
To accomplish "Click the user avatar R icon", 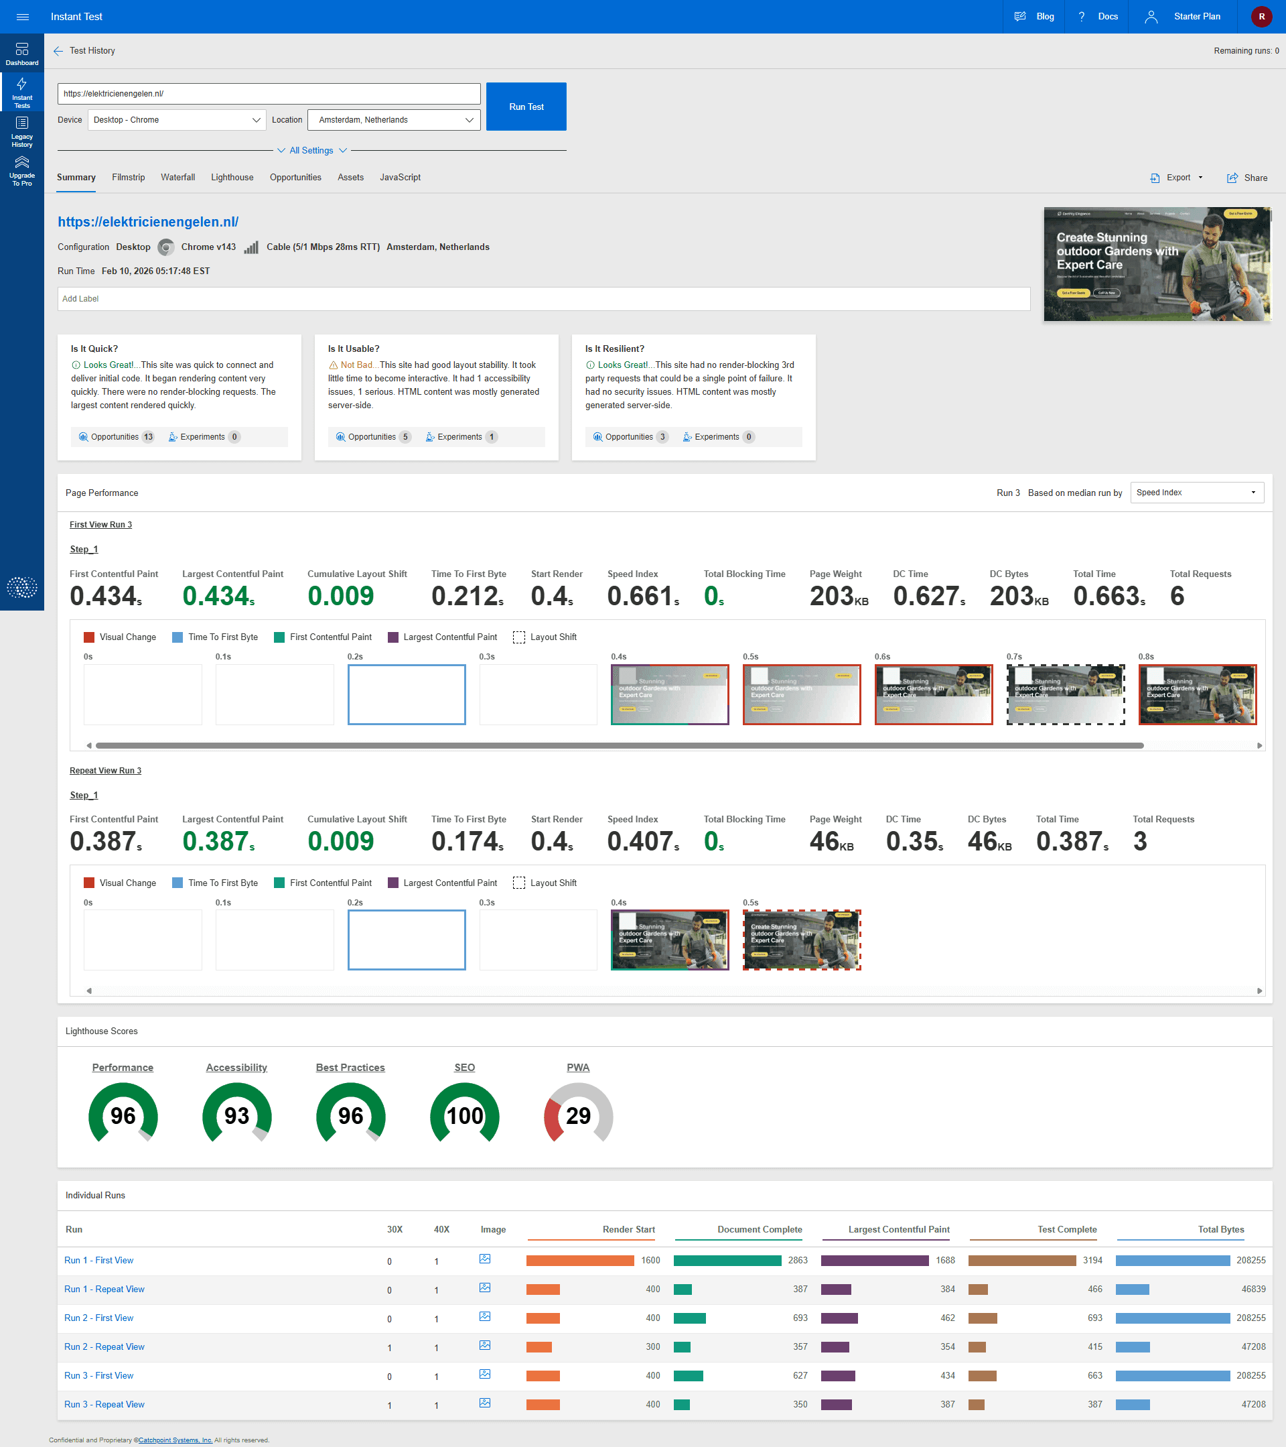I will (1261, 16).
